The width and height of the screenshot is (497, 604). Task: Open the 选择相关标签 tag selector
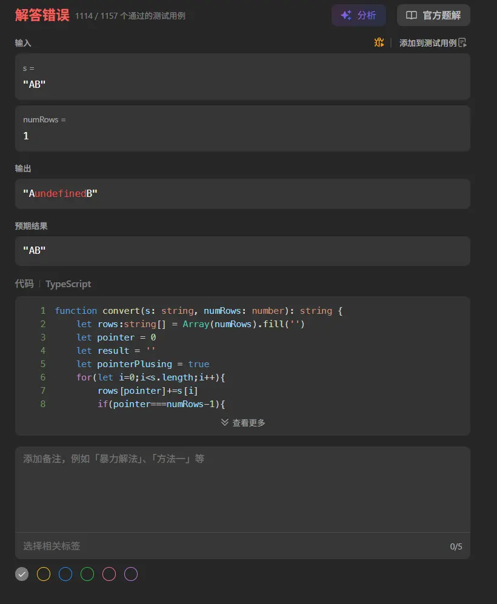(x=52, y=546)
